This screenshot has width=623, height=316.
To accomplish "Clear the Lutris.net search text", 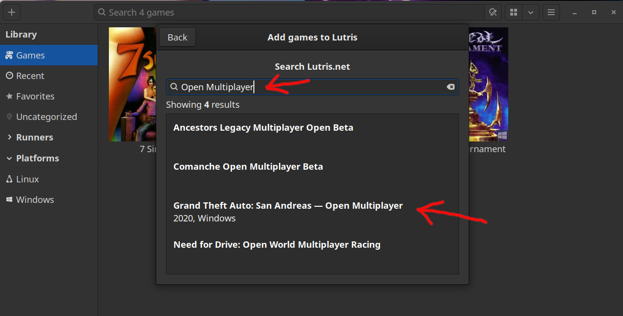I will [x=451, y=87].
